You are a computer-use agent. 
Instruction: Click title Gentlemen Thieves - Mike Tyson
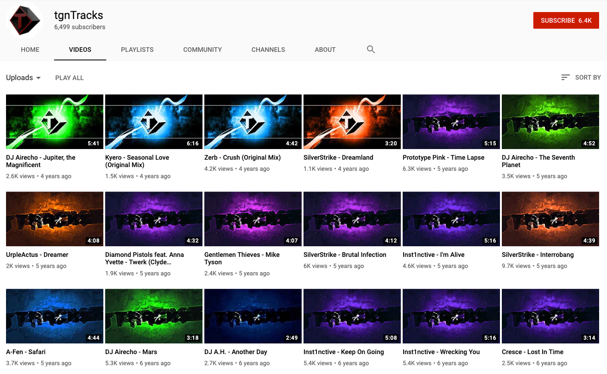point(242,258)
